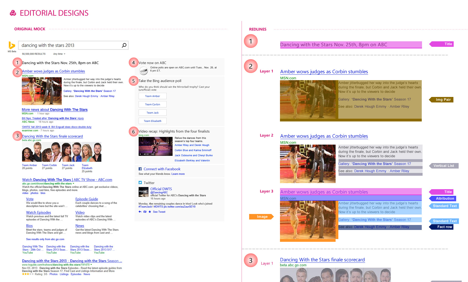The height and width of the screenshot is (282, 468).
Task: Open the Official DWTS Twitter link
Action: (161, 189)
